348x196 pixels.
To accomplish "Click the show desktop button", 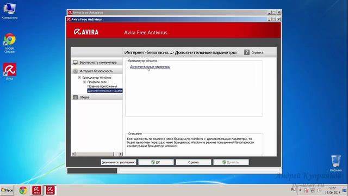I will click(x=345, y=190).
